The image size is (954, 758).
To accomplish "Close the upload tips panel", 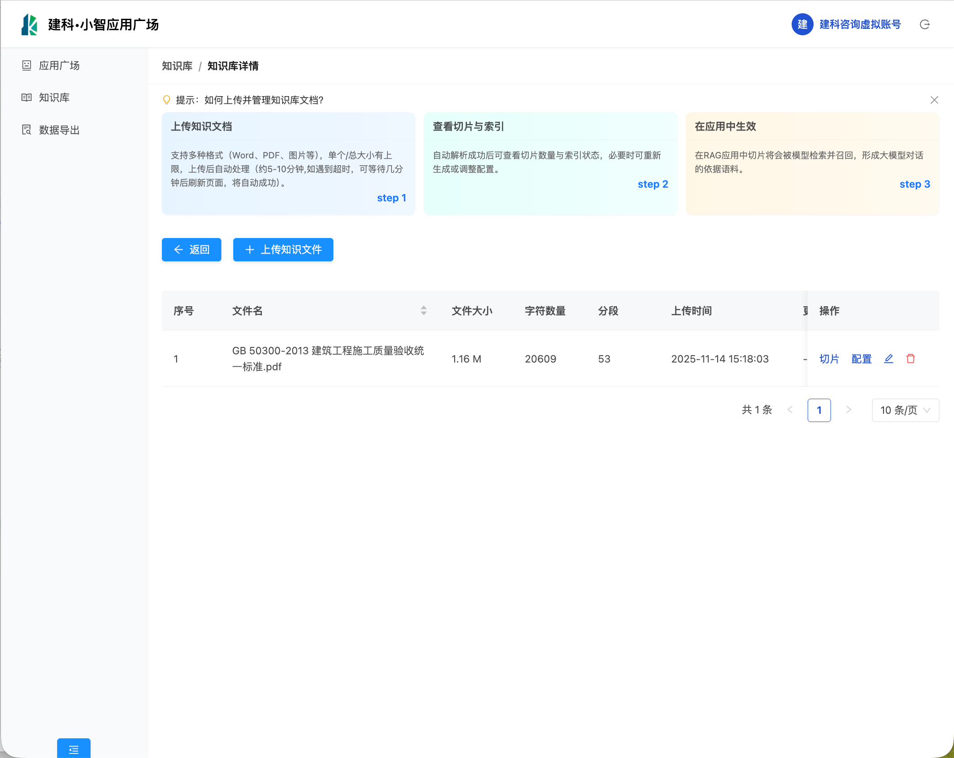I will point(934,100).
